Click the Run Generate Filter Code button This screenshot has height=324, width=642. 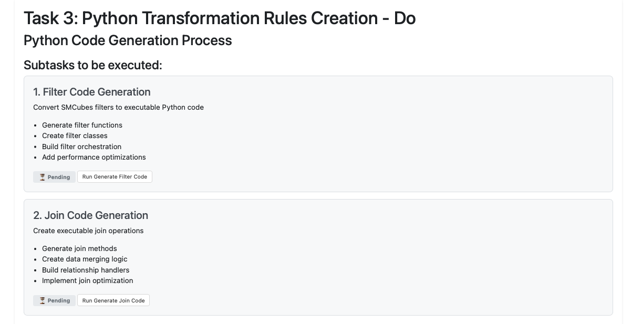[x=115, y=177]
